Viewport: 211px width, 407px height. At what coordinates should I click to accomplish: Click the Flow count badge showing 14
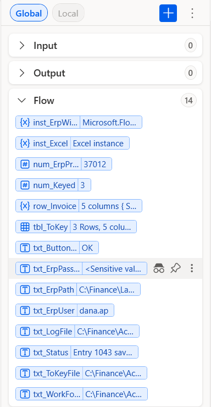(188, 101)
